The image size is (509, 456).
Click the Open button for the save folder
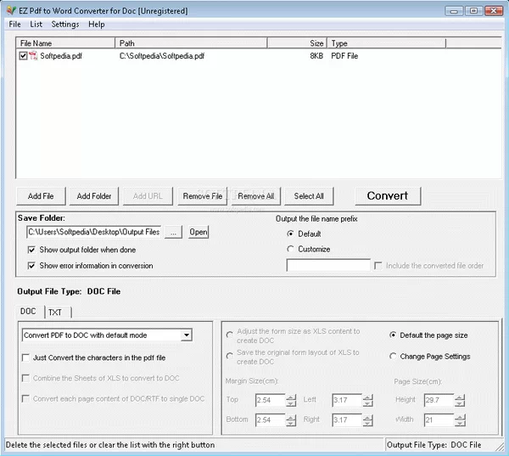(x=198, y=232)
